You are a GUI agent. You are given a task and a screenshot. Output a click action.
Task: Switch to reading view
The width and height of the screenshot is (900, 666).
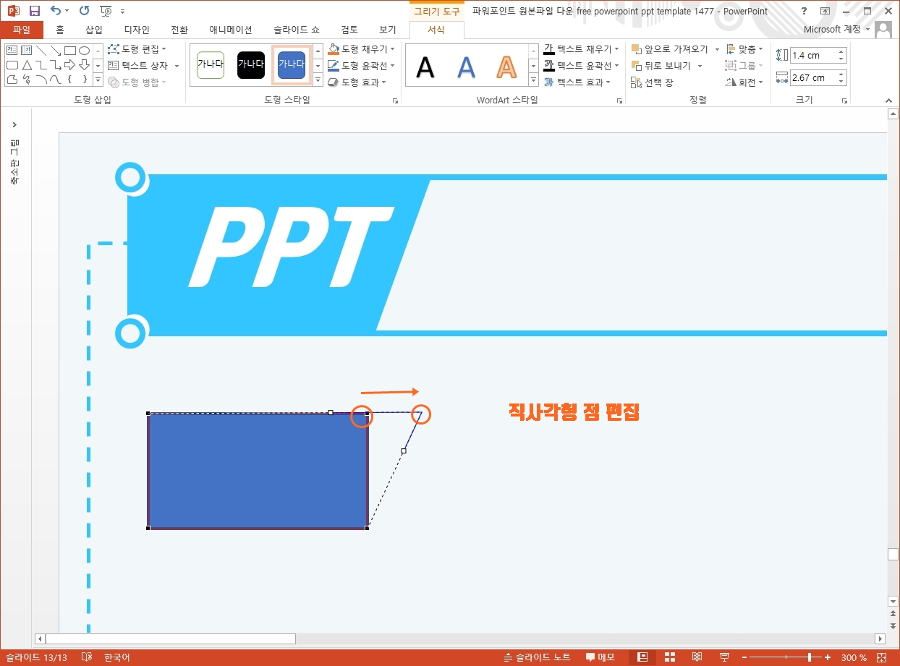pos(697,657)
